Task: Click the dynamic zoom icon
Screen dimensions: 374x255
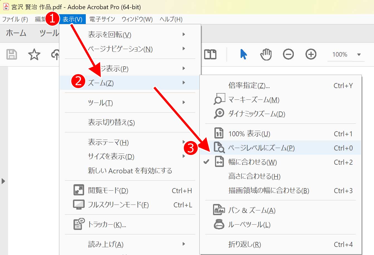Action: coord(219,113)
